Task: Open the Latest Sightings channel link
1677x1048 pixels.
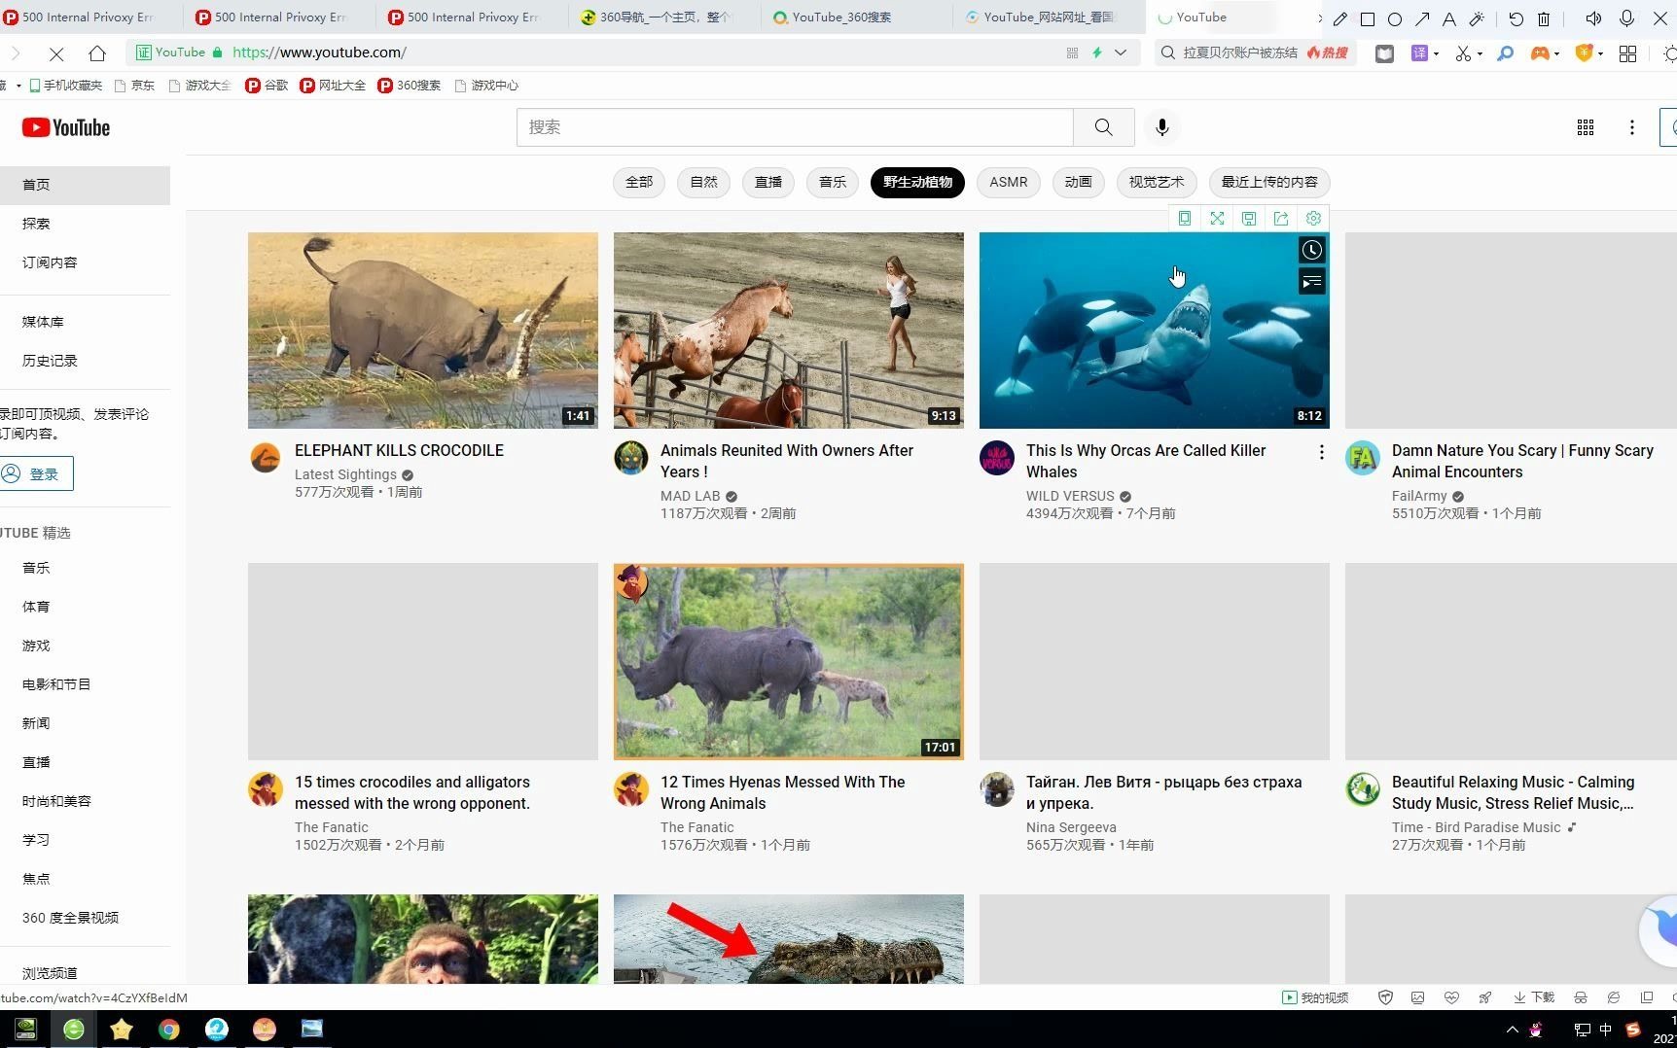Action: click(x=345, y=474)
